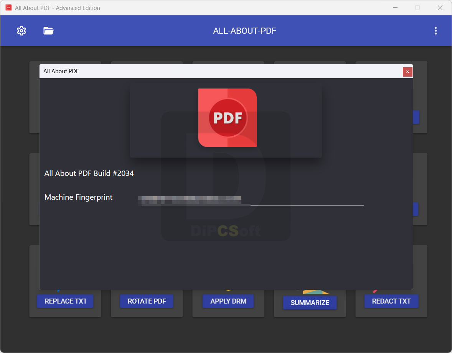Minimize the All About PDF window
The width and height of the screenshot is (452, 353).
(x=395, y=8)
